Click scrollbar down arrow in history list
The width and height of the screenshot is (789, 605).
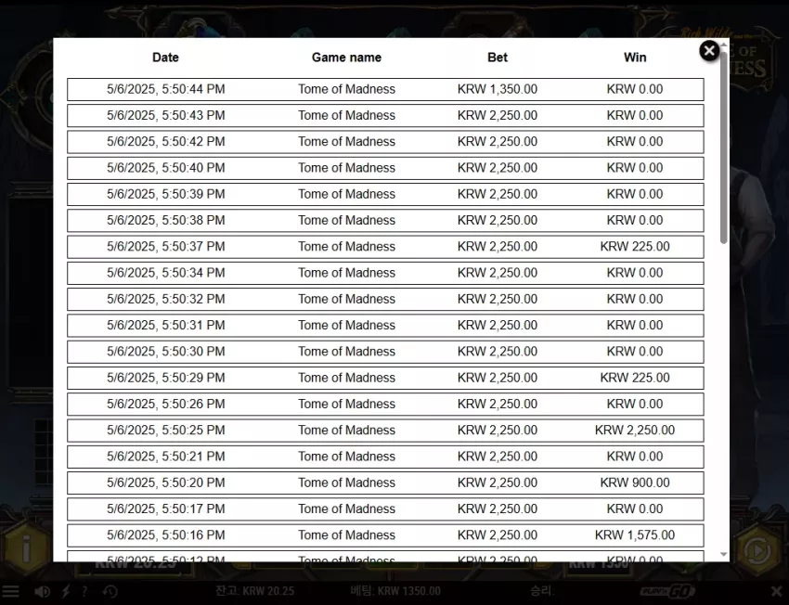point(724,554)
